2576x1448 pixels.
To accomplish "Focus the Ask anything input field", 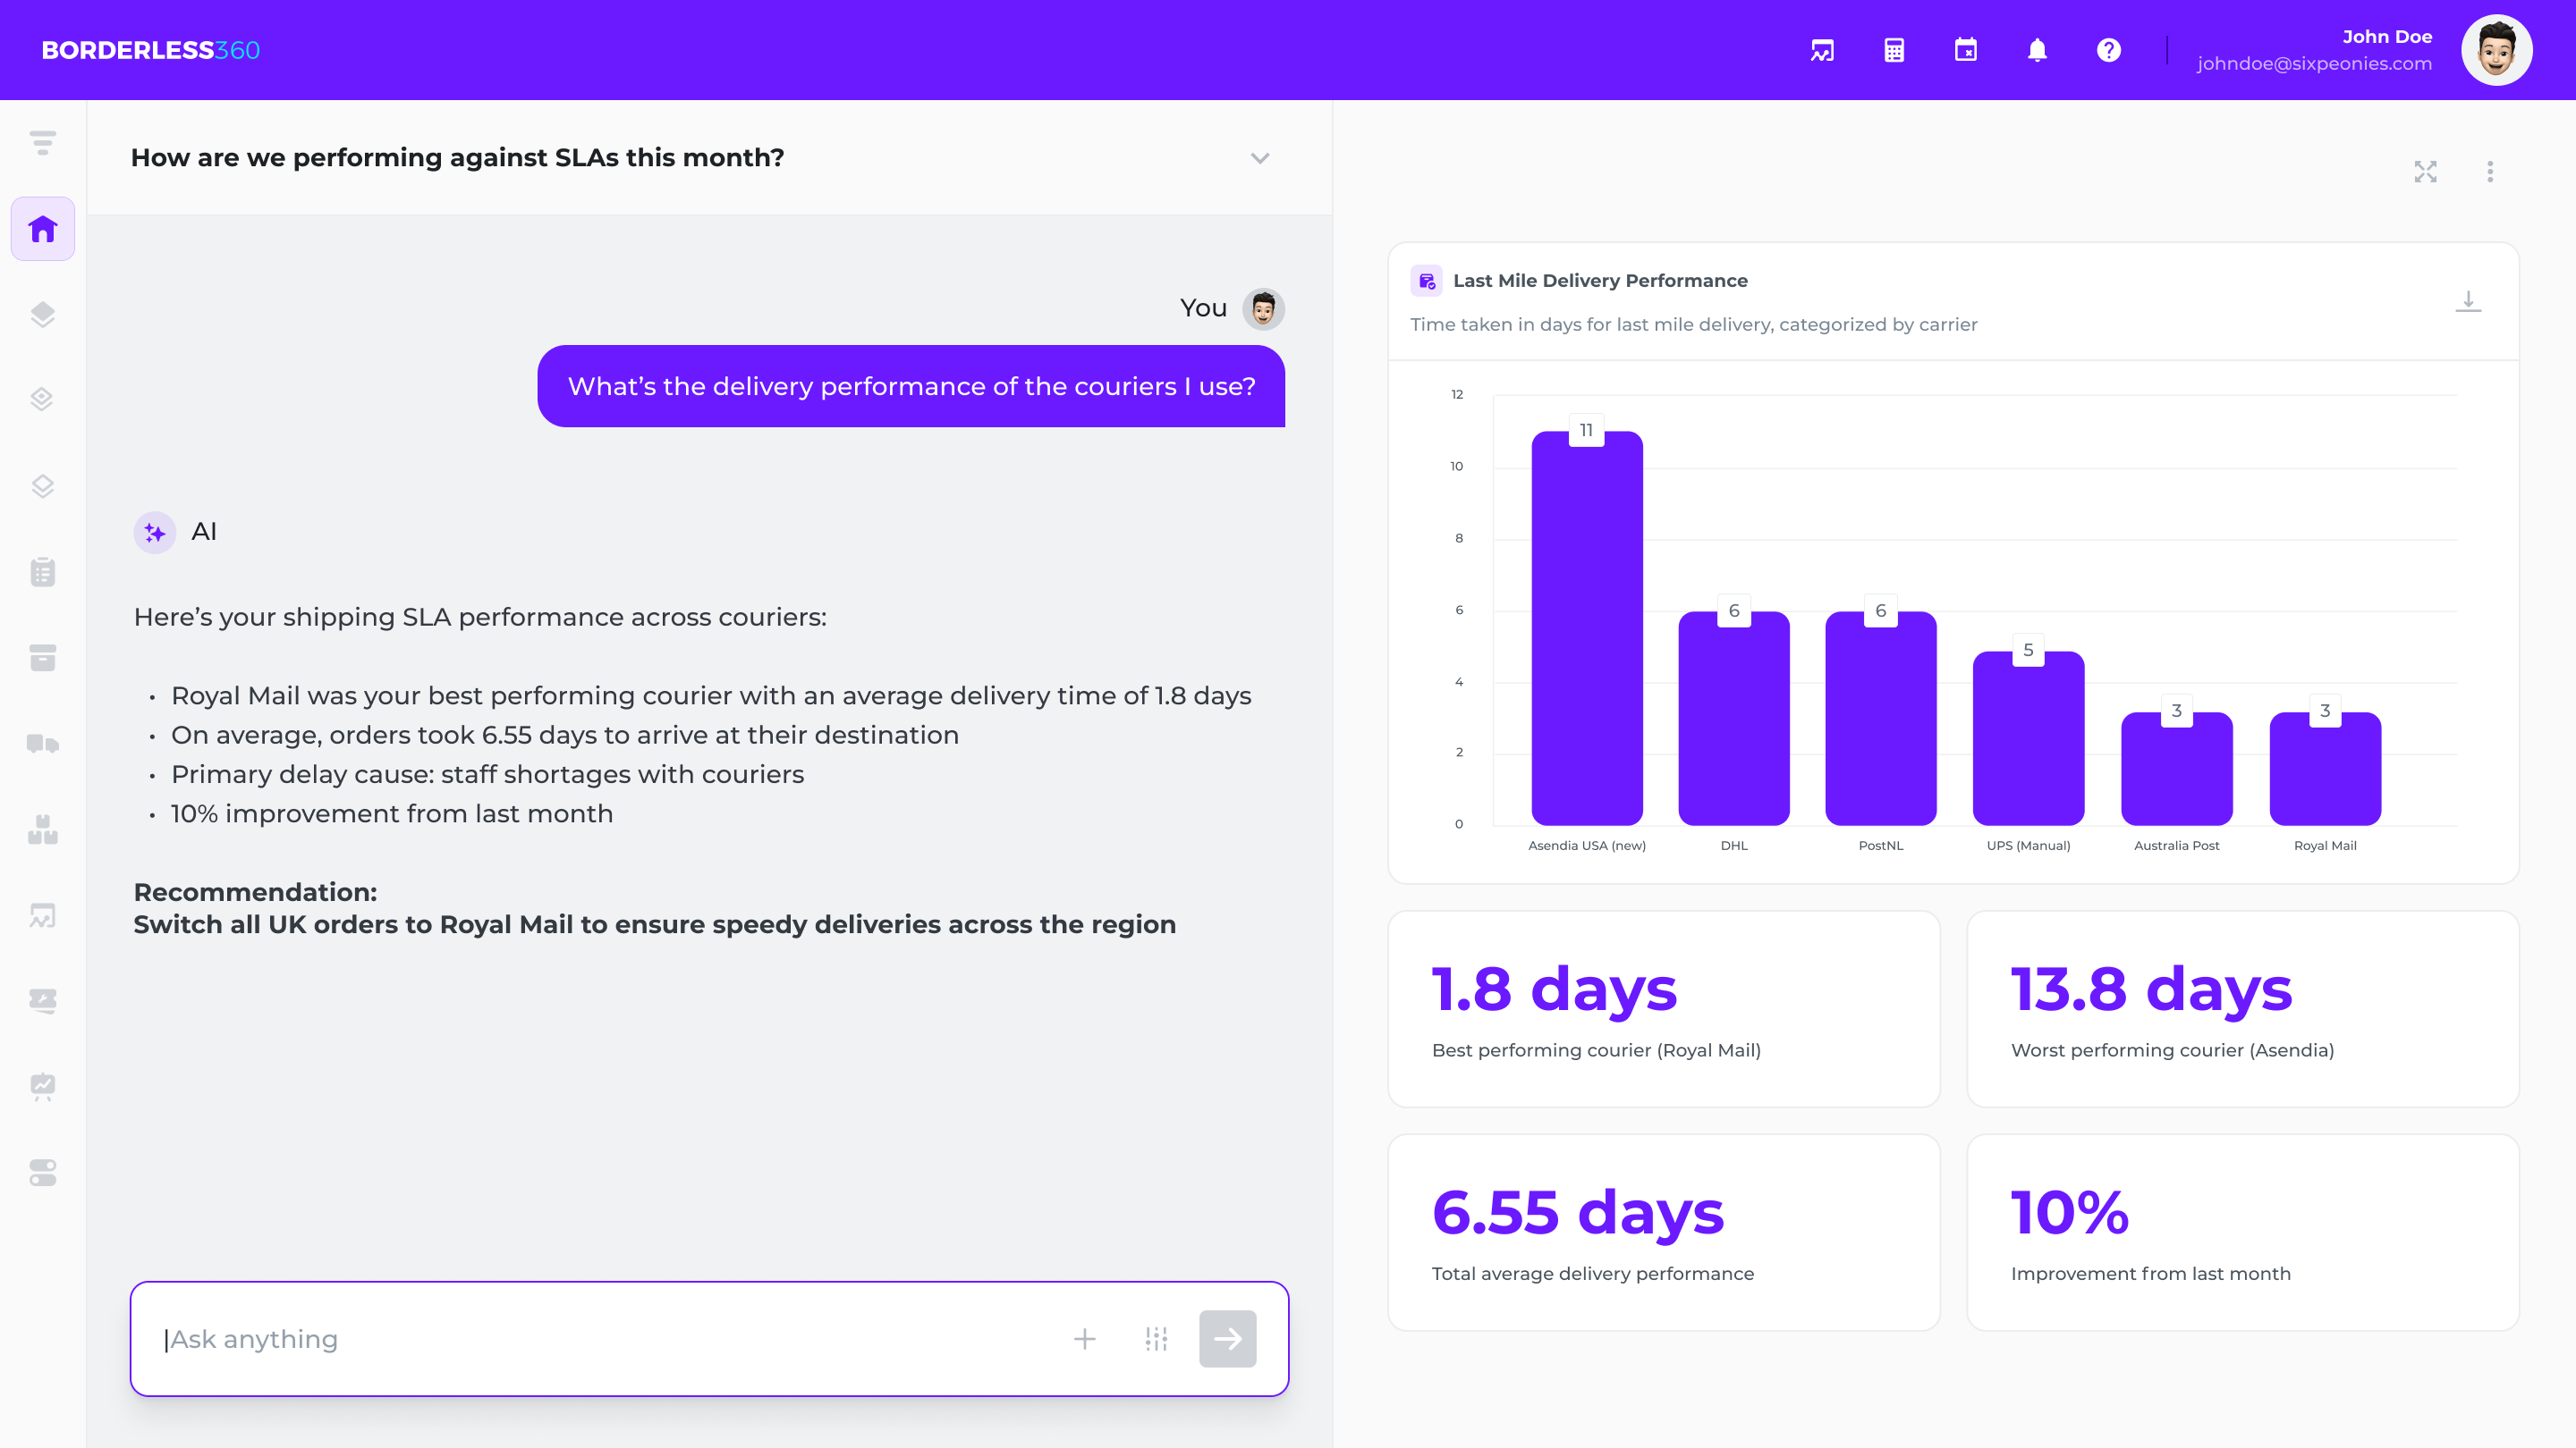I will [600, 1339].
